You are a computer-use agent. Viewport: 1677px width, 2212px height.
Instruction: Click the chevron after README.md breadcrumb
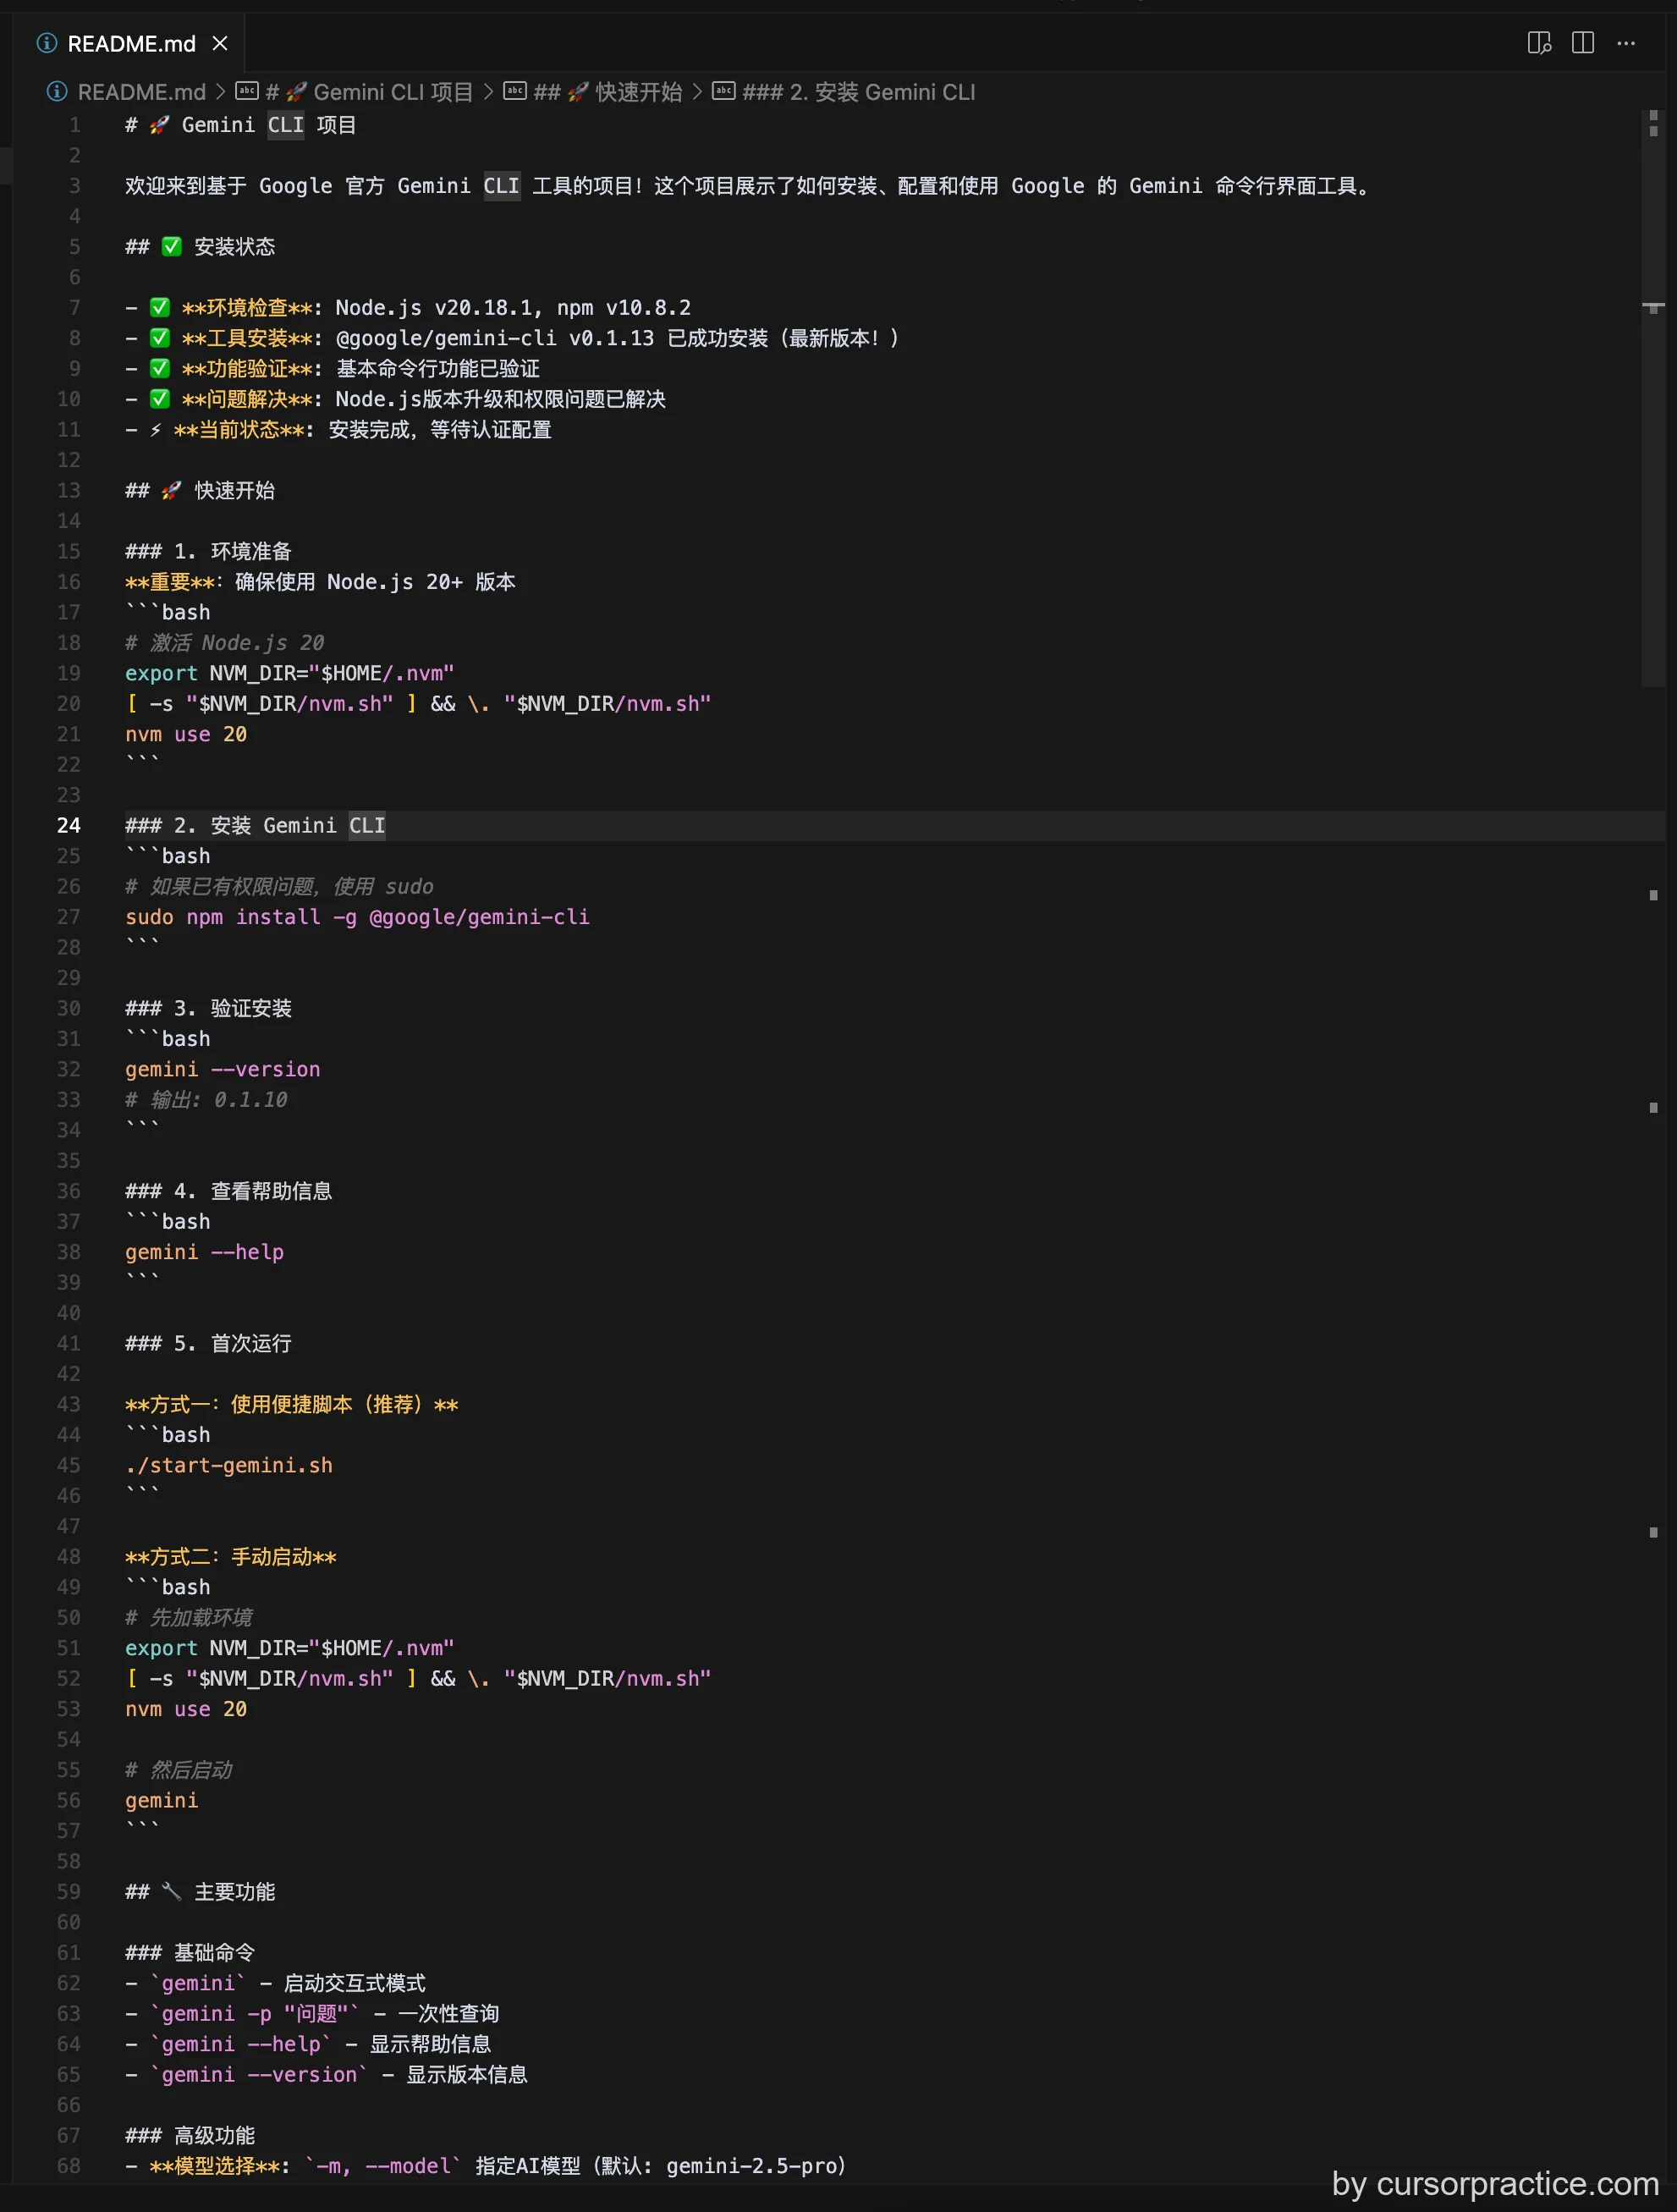(x=221, y=92)
